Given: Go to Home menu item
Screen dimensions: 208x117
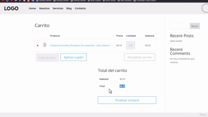Looking at the screenshot, I should [32, 8].
